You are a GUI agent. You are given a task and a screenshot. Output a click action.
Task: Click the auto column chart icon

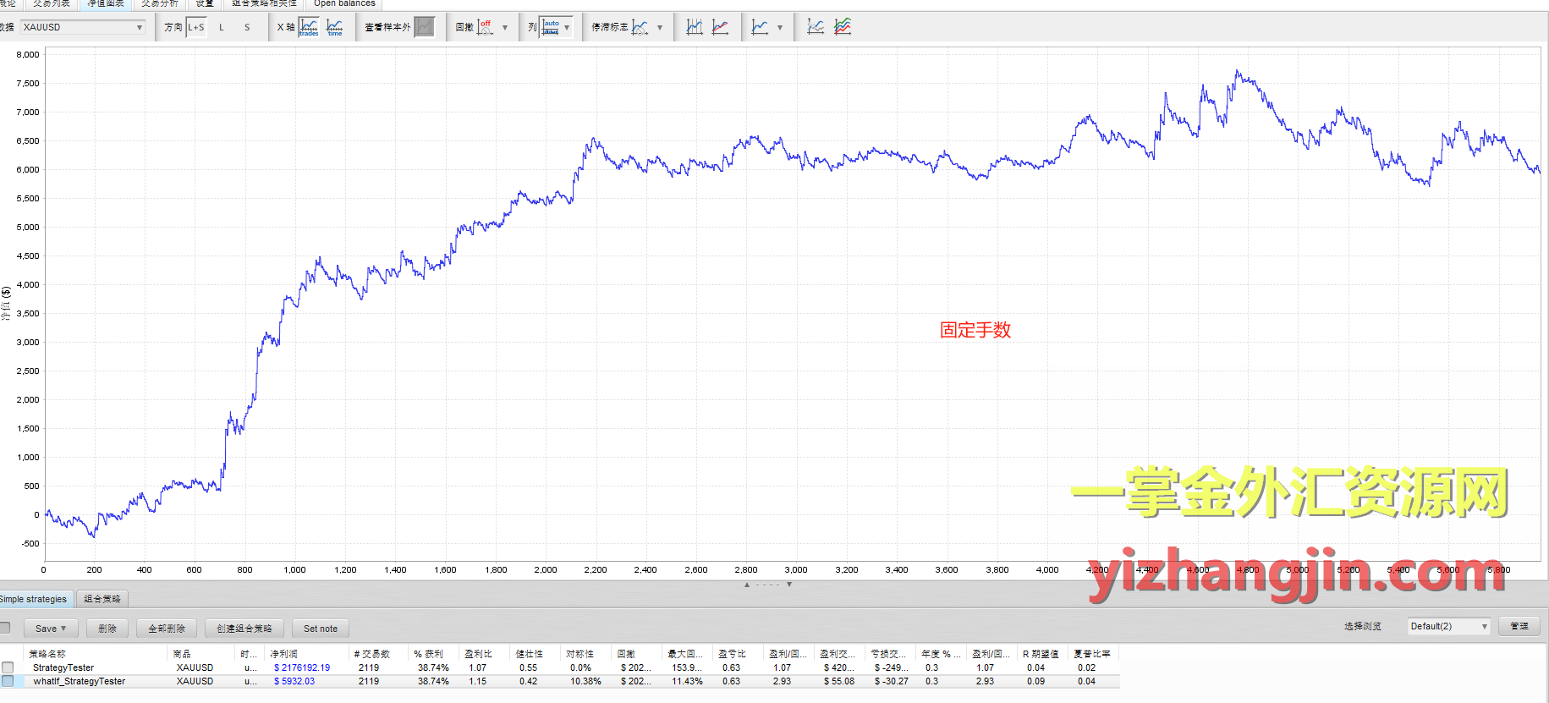pyautogui.click(x=551, y=27)
